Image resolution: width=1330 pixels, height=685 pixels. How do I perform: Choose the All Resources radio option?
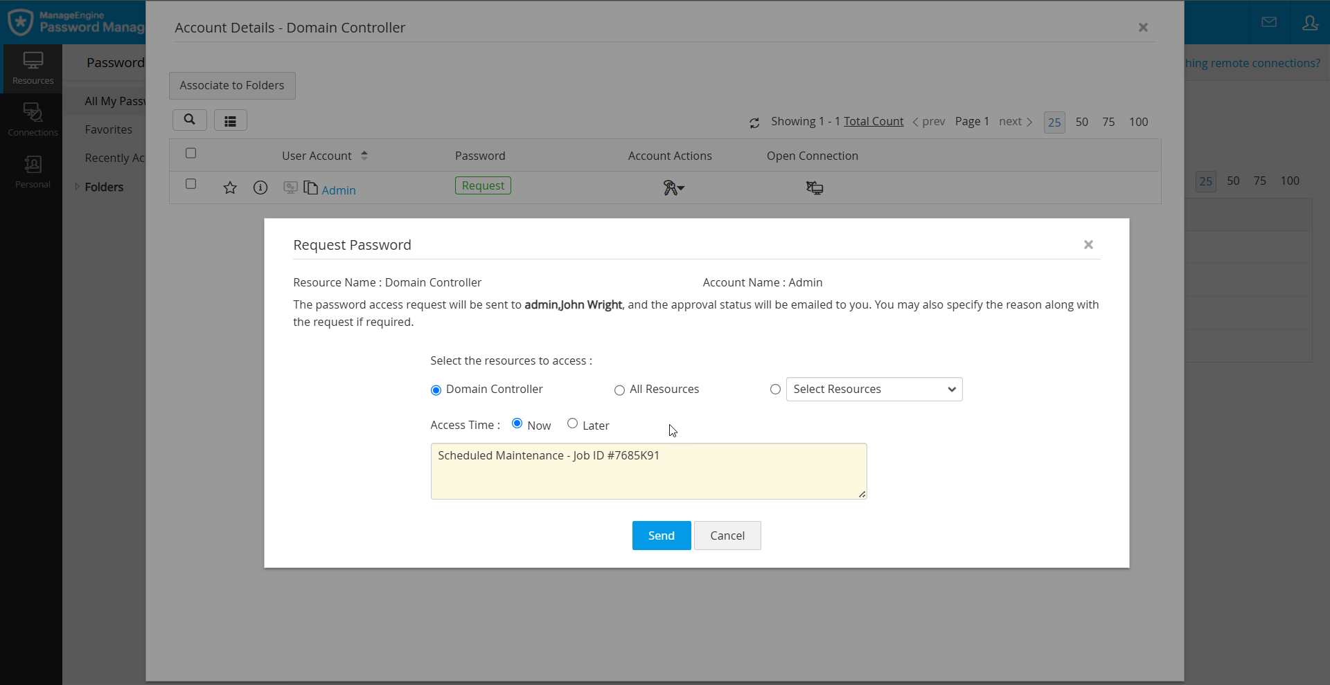coord(619,390)
